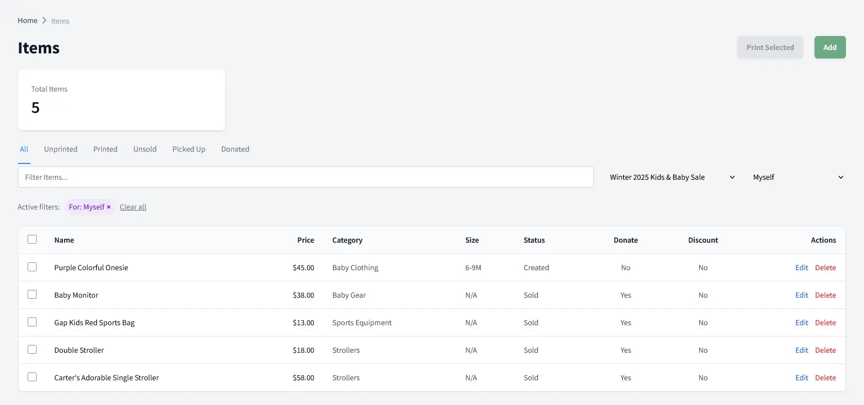Viewport: 864px width, 405px height.
Task: Open the 'Myself' seller dropdown
Action: click(x=798, y=177)
